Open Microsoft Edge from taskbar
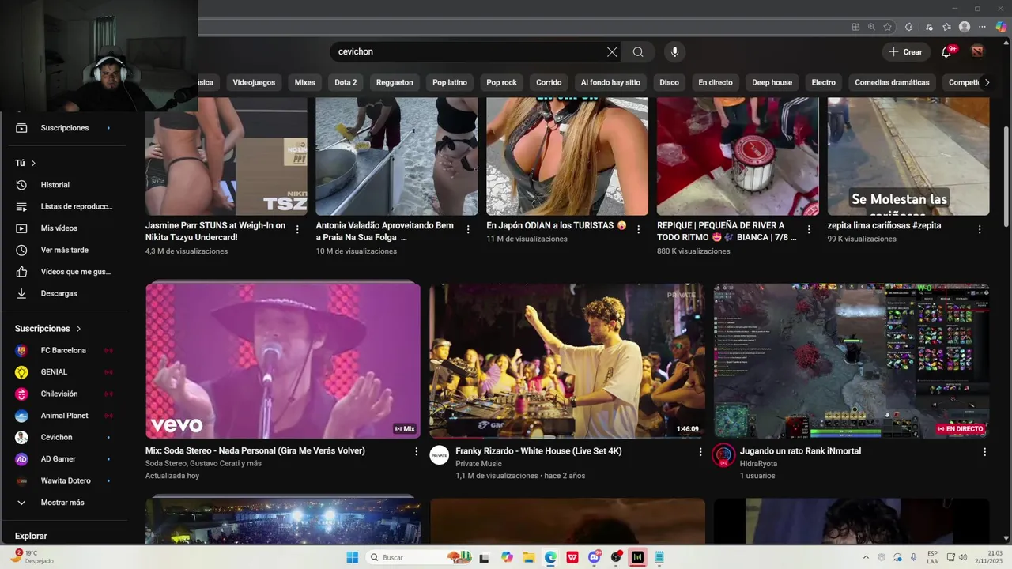 pyautogui.click(x=550, y=557)
